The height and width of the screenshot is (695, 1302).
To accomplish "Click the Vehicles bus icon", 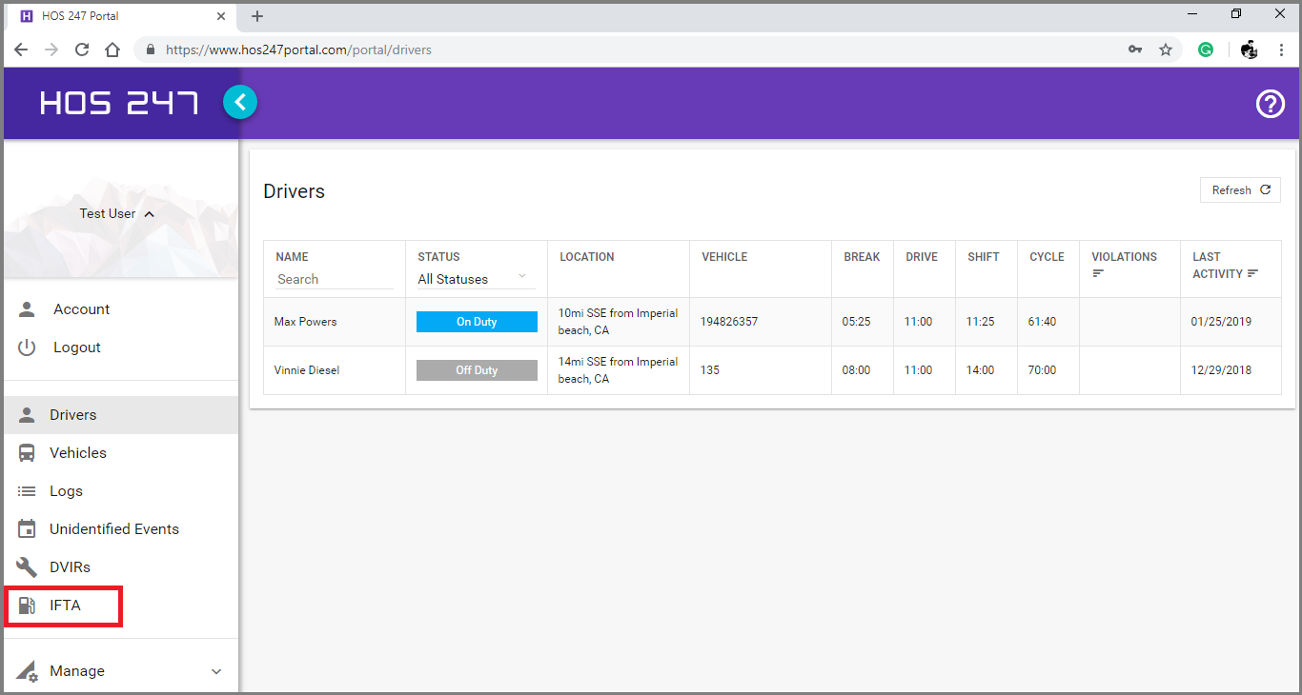I will click(x=27, y=453).
